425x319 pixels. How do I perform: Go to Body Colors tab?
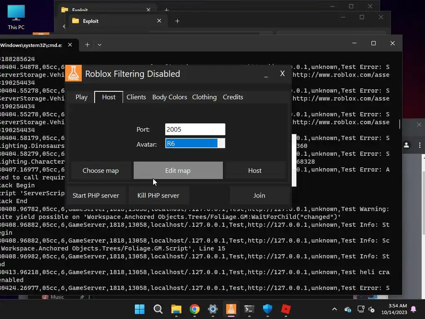click(x=170, y=97)
